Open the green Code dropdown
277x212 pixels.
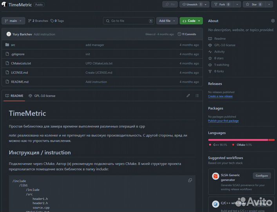pos(191,21)
